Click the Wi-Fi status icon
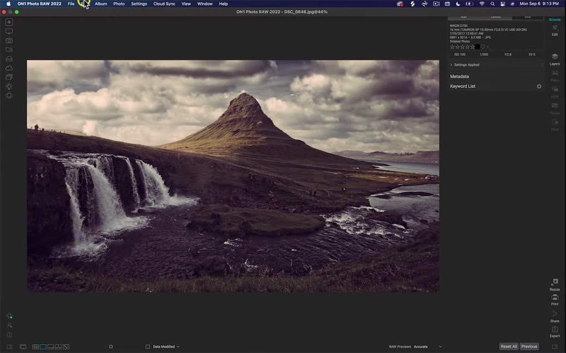 coord(482,4)
